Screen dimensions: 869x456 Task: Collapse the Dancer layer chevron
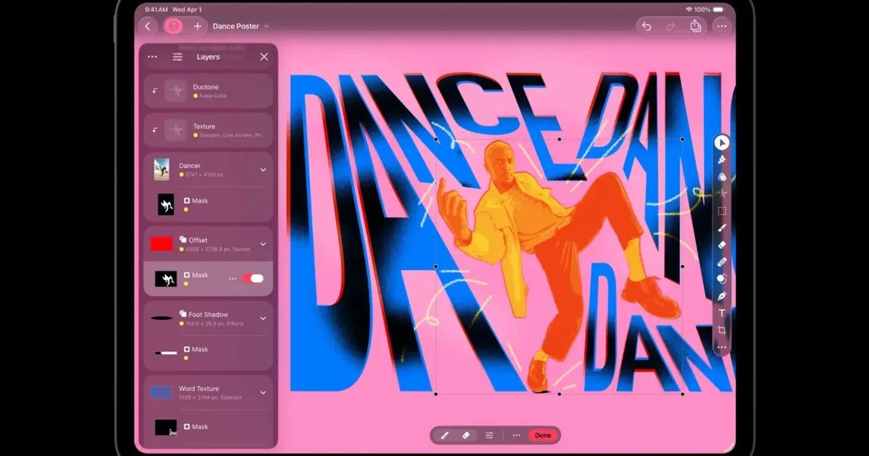point(263,170)
